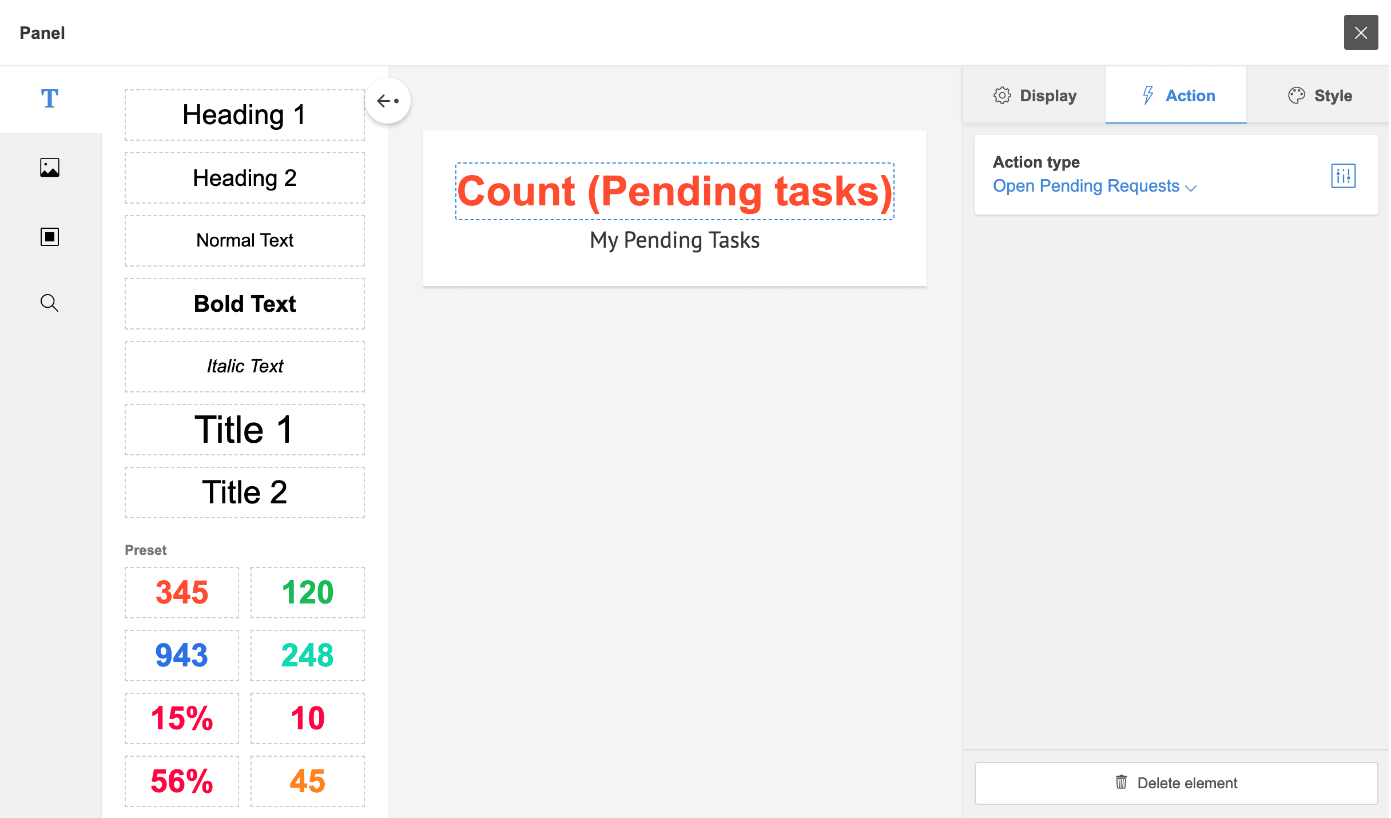Click the container block sidebar icon

point(50,236)
